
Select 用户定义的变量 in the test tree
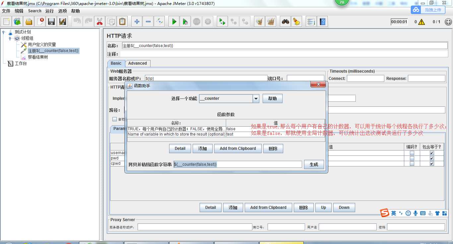[x=42, y=44]
